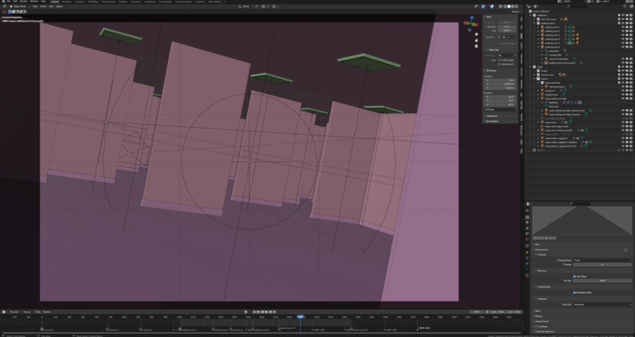The height and width of the screenshot is (337, 635).
Task: Open the World properties tab icon
Action: (x=527, y=239)
